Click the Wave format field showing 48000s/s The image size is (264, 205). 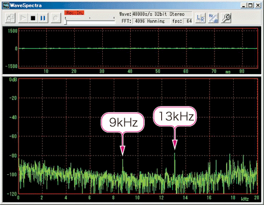pos(162,14)
